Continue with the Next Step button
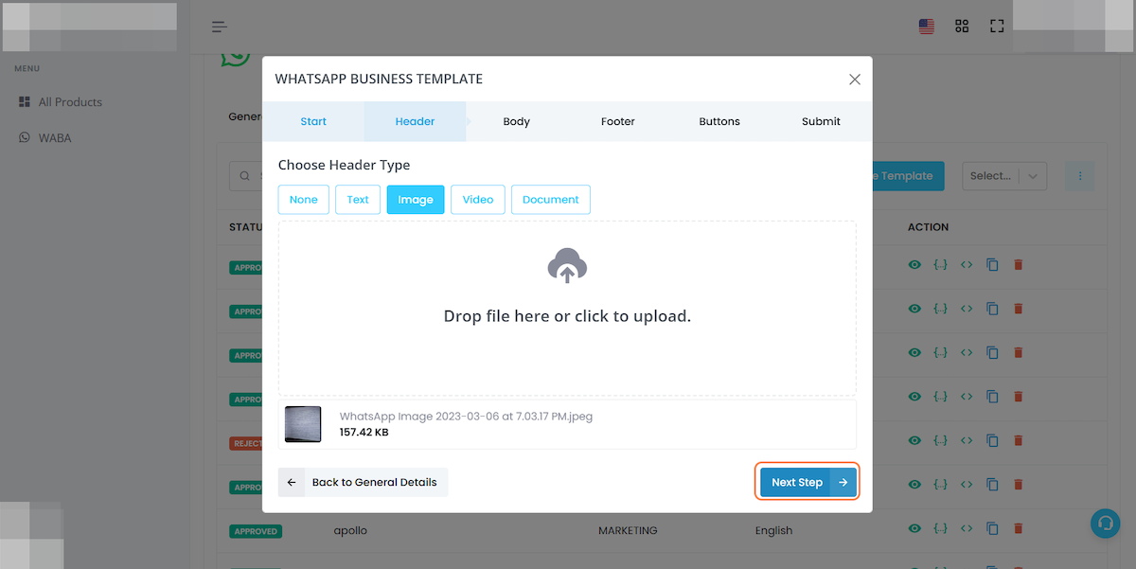Image resolution: width=1136 pixels, height=569 pixels. coord(808,482)
